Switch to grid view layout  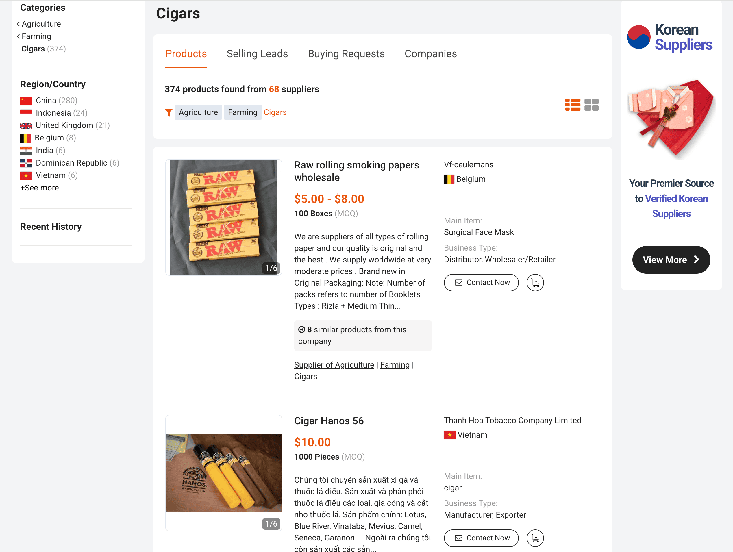591,105
